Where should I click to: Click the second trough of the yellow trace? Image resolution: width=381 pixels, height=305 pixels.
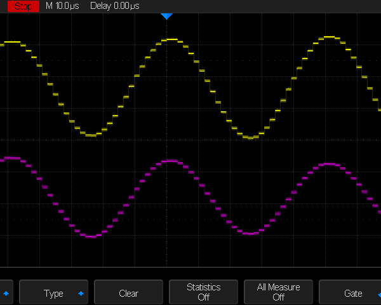pos(250,137)
